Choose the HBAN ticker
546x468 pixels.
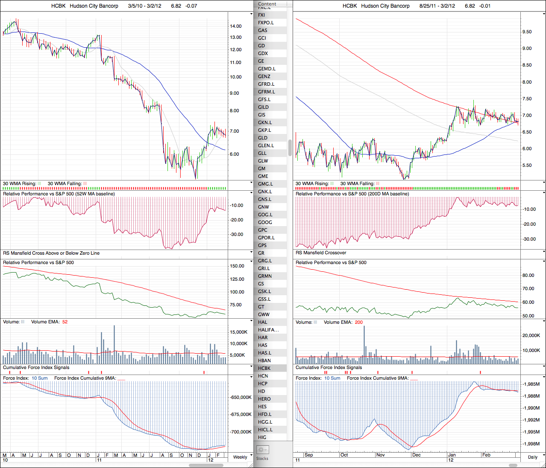click(x=264, y=360)
